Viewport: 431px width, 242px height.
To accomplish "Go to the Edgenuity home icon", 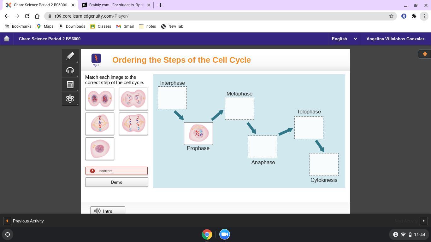I will (x=7, y=39).
